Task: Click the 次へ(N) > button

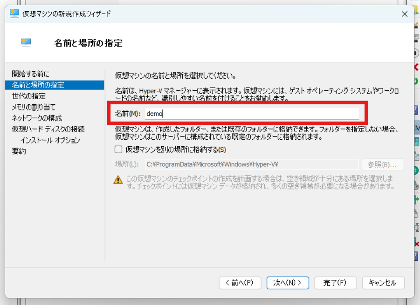Action: (x=288, y=283)
